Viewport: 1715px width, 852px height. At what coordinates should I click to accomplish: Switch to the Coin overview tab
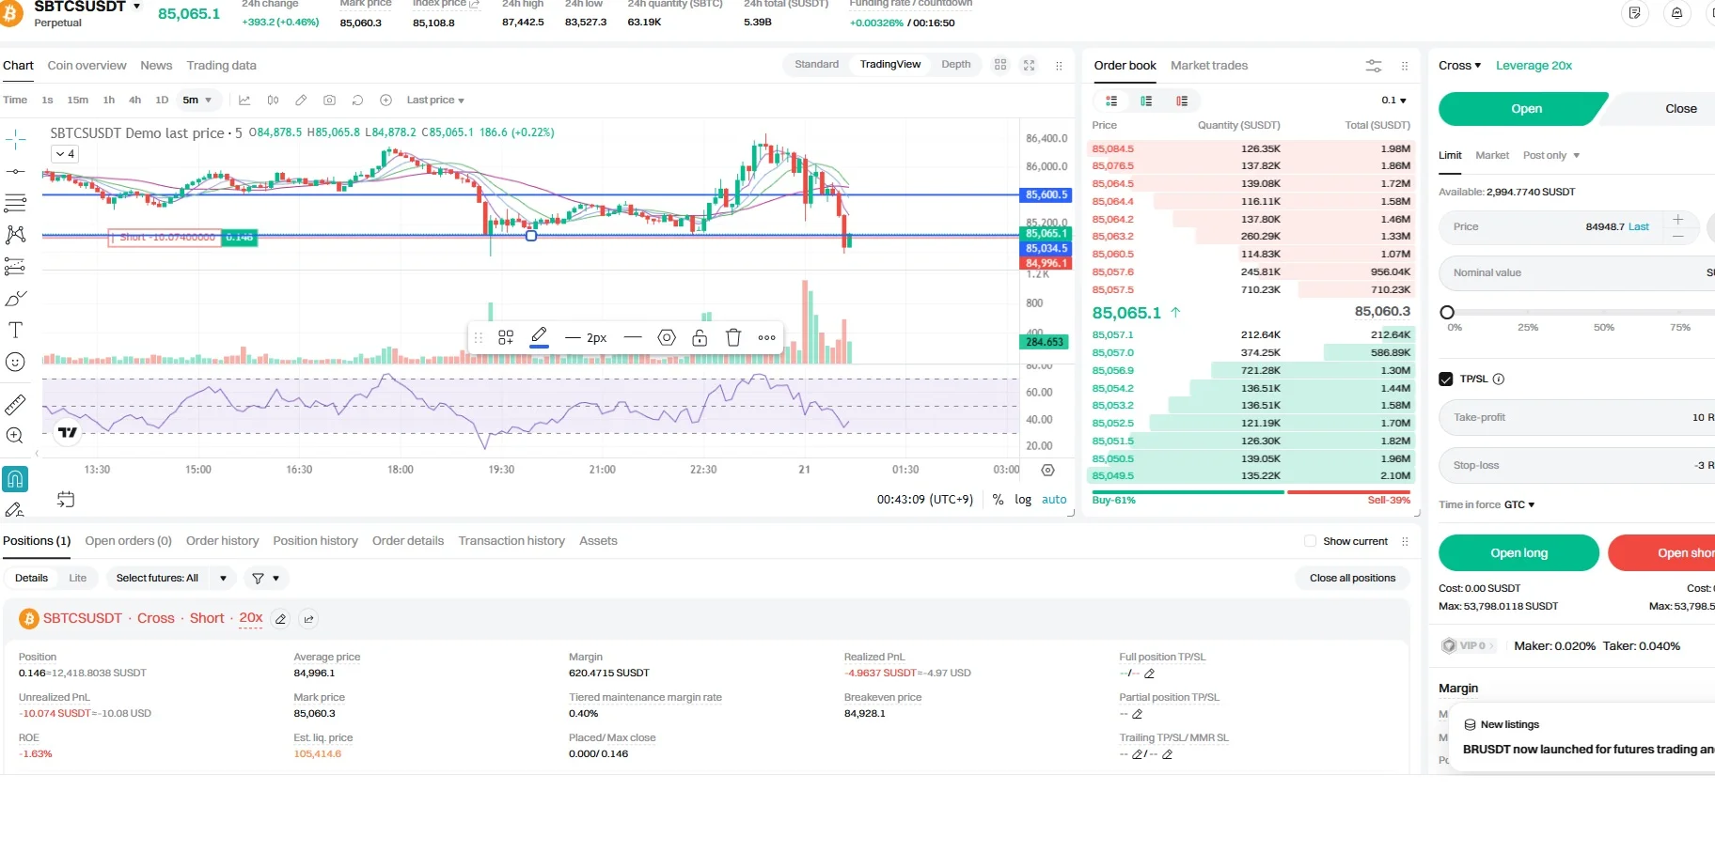click(87, 66)
